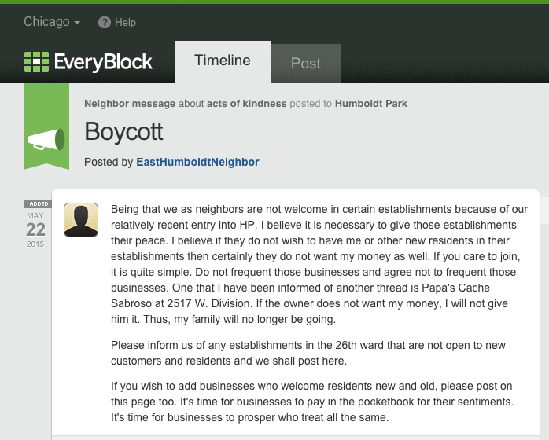This screenshot has height=440, width=549.
Task: Click the Help question mark icon
Action: tap(105, 22)
